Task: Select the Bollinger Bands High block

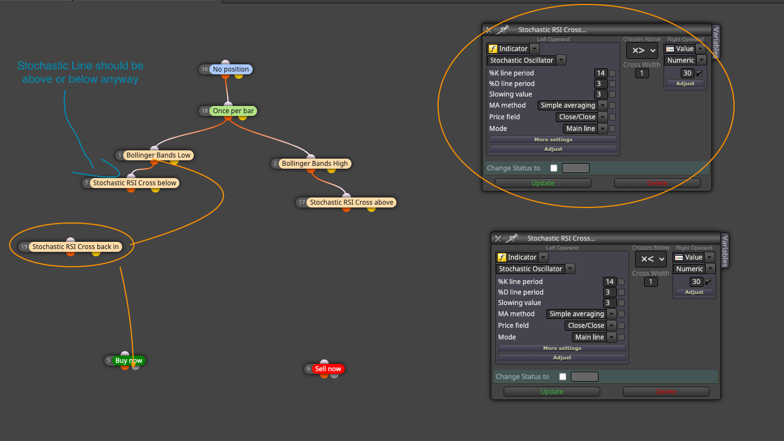Action: pyautogui.click(x=315, y=164)
